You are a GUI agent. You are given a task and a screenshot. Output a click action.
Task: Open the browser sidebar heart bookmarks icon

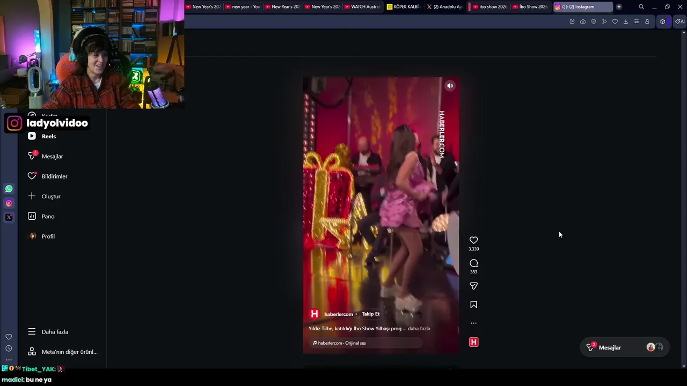point(9,337)
